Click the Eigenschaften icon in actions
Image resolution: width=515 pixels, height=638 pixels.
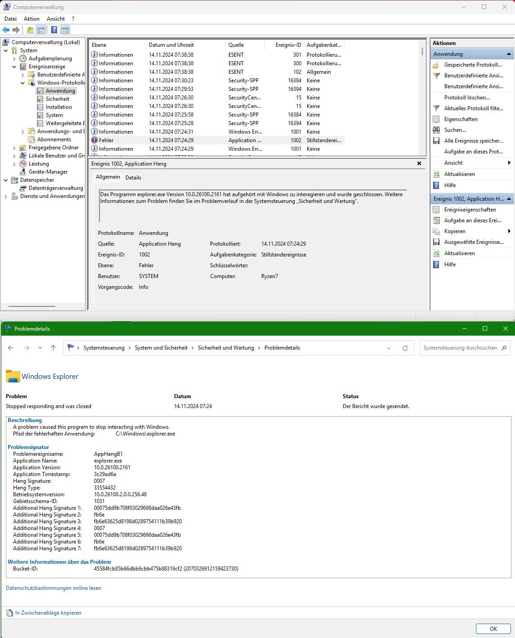tap(436, 119)
